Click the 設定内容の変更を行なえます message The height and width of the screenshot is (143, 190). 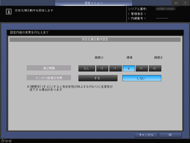pyautogui.click(x=29, y=32)
